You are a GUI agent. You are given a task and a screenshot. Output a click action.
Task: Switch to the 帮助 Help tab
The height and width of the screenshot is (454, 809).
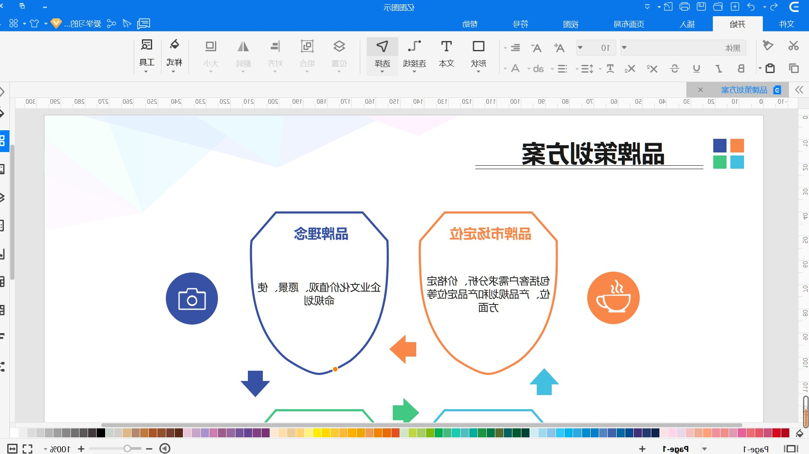point(470,24)
